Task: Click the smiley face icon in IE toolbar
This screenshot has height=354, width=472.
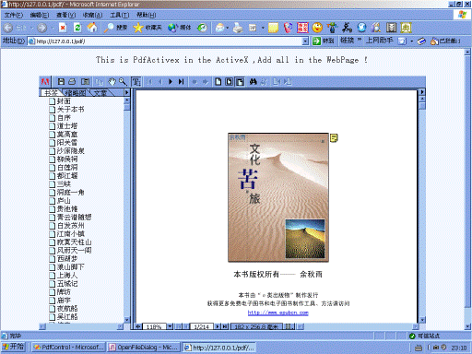Action: pyautogui.click(x=317, y=28)
